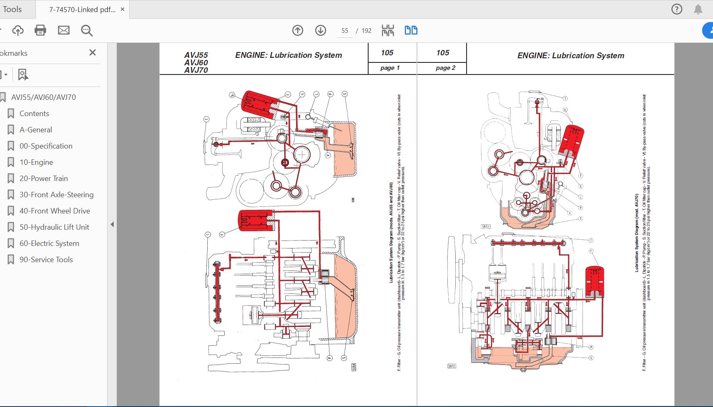Jump to A-General bookmark
This screenshot has width=713, height=407.
click(36, 130)
